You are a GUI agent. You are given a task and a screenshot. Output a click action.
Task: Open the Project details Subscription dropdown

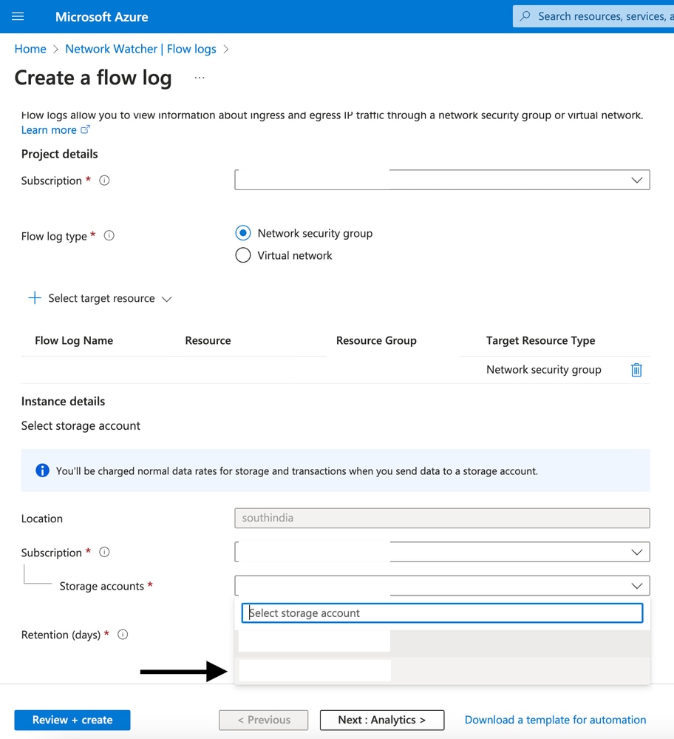[x=442, y=180]
